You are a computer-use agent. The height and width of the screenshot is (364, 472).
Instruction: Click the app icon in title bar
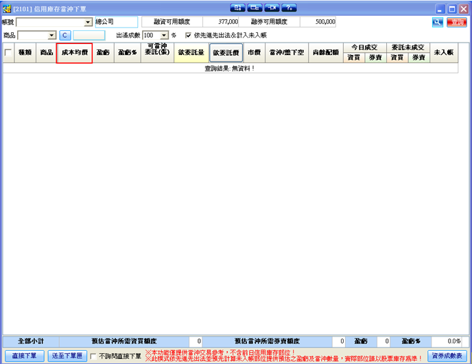tap(6, 8)
